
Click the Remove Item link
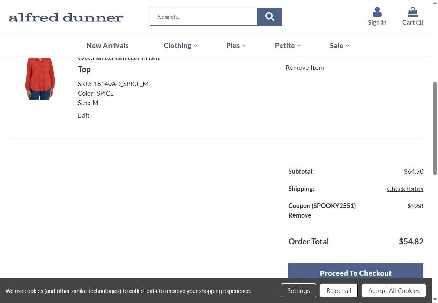tap(305, 67)
